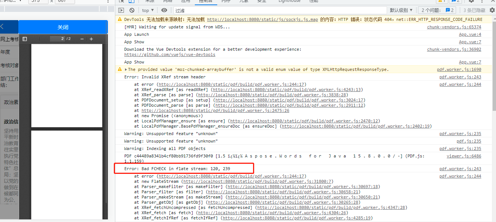
Task: Select Error: Bad FCHECK in flate stream text
Action: tap(177, 169)
